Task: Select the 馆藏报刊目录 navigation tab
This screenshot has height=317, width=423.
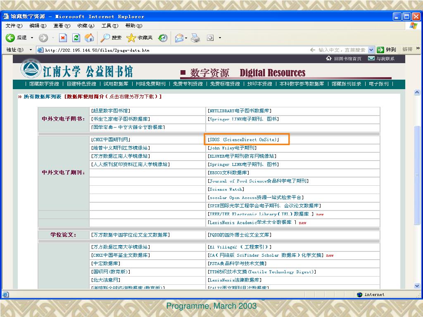Action: [x=347, y=84]
